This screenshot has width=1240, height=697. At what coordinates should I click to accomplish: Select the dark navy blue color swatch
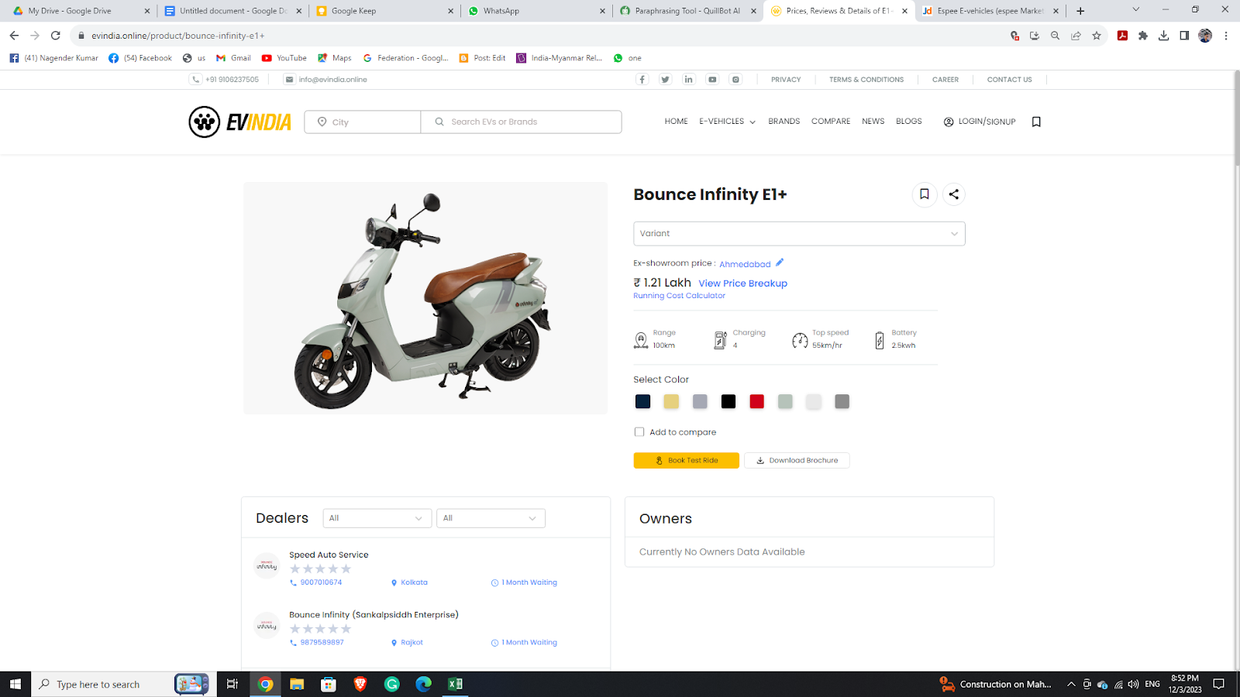click(642, 401)
